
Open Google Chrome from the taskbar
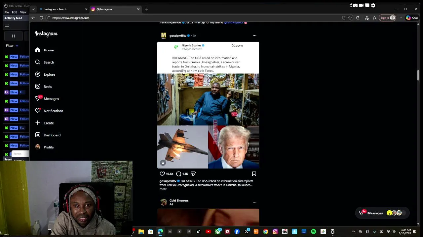[266, 232]
